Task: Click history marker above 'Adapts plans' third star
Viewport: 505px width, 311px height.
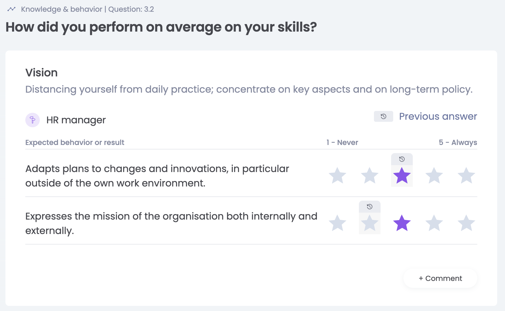Action: tap(402, 159)
